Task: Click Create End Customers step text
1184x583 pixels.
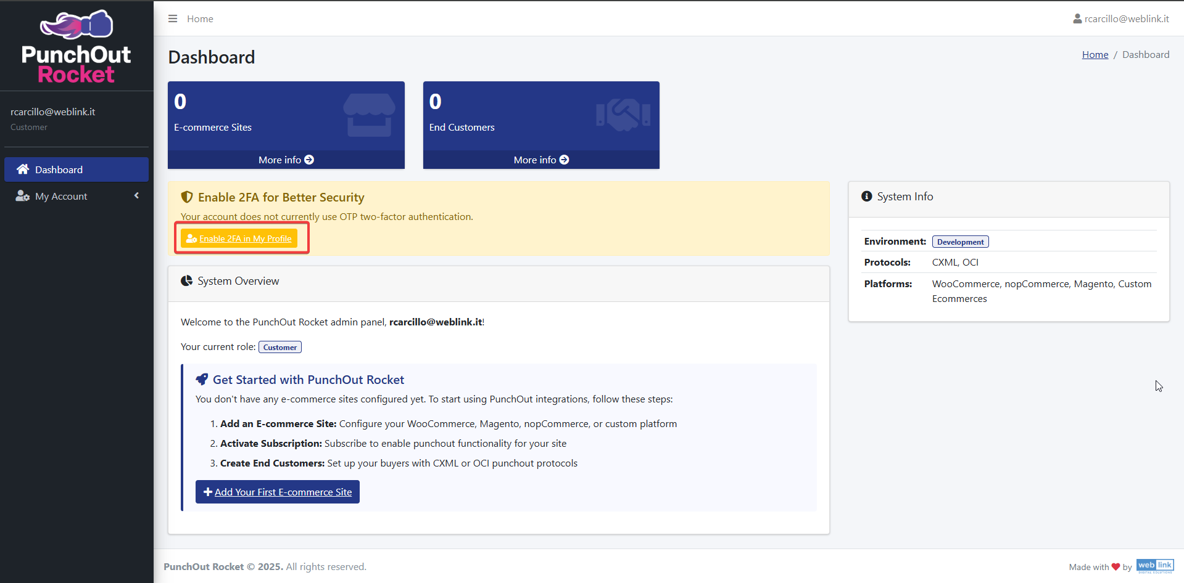Action: coord(399,463)
